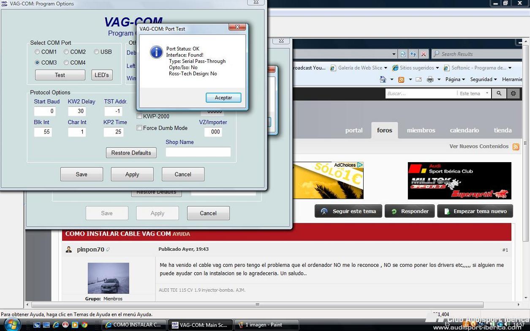530x331 pixels.
Task: Click the Read Mail envelope icon
Action: pyautogui.click(x=419, y=79)
